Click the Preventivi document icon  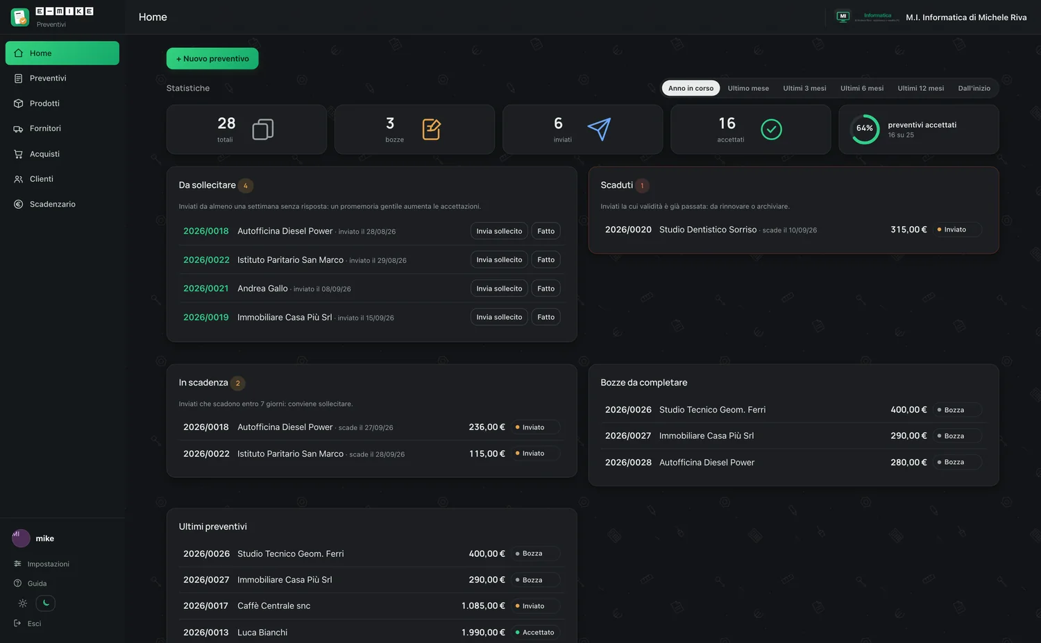tap(19, 78)
